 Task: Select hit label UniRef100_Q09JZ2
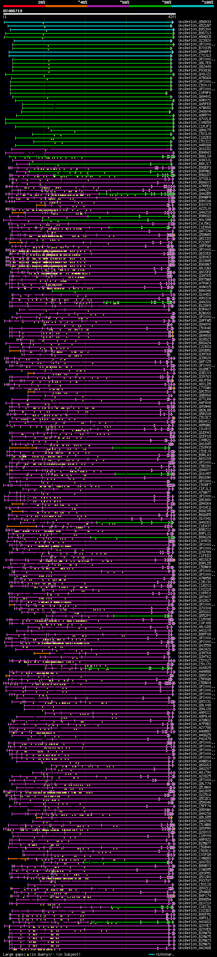[195, 74]
